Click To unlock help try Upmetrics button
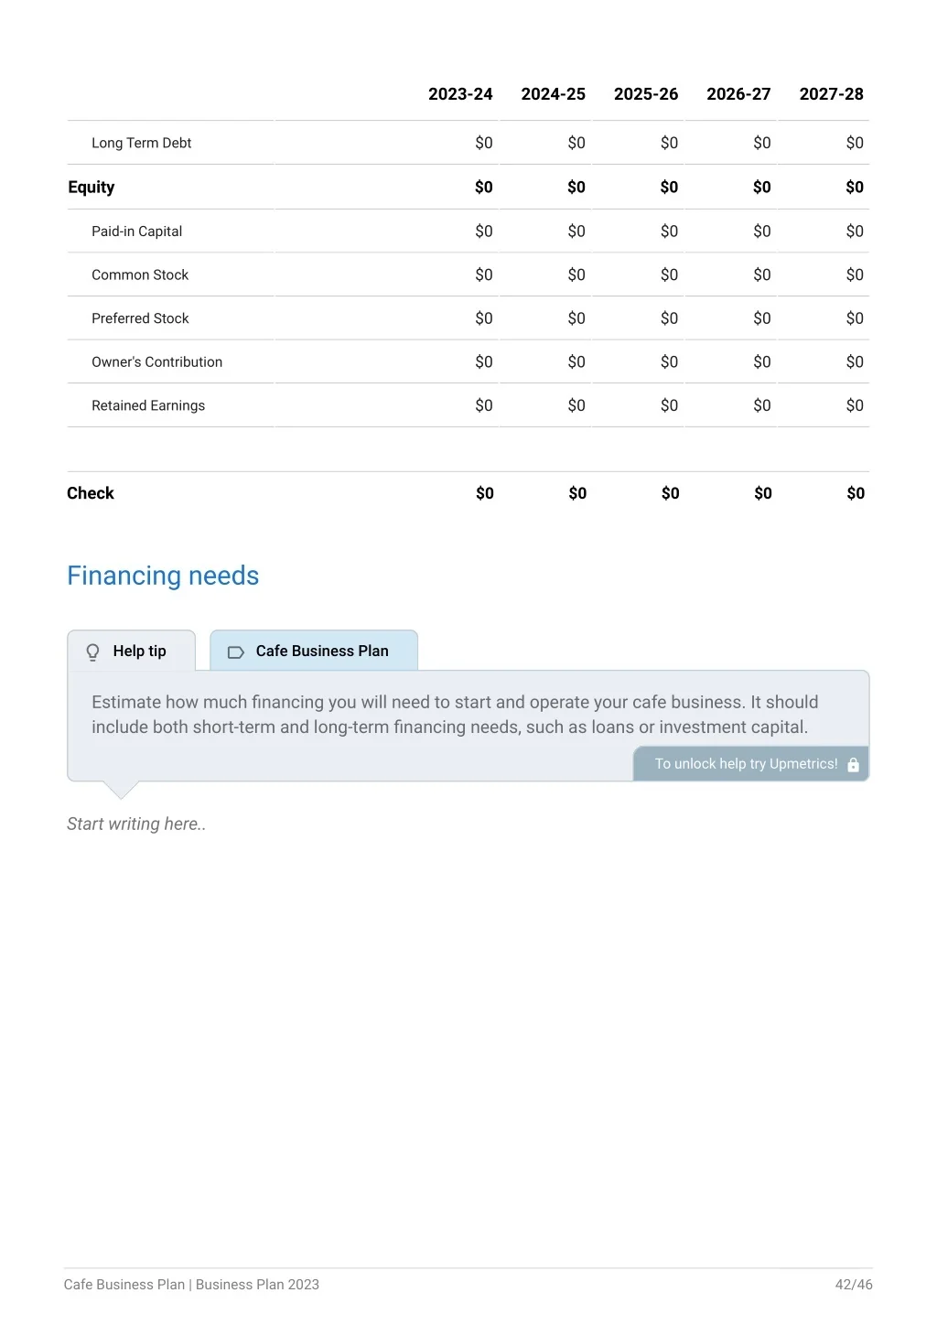The width and height of the screenshot is (937, 1325). pyautogui.click(x=750, y=763)
